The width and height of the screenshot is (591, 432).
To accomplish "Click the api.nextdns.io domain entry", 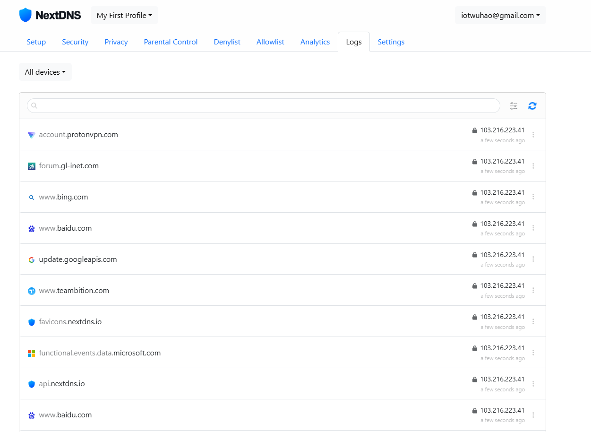I will (62, 384).
